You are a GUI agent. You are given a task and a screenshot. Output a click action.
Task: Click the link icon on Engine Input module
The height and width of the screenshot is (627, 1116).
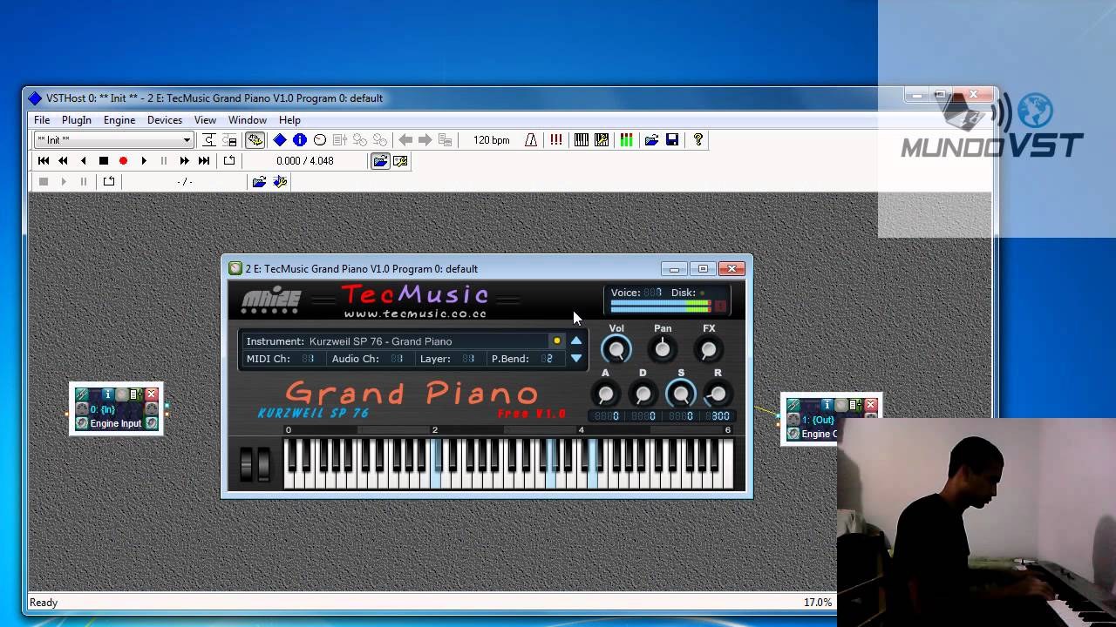82,394
